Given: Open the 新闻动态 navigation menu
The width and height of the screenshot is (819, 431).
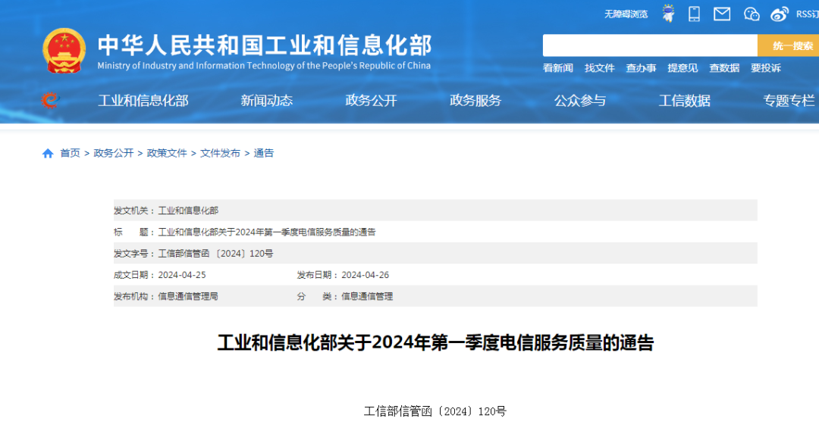Looking at the screenshot, I should pos(266,100).
